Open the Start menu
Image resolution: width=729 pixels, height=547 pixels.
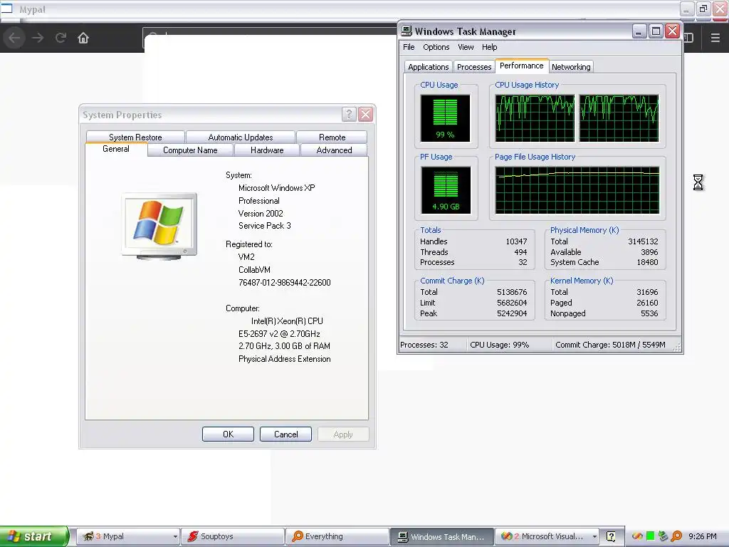(x=33, y=536)
